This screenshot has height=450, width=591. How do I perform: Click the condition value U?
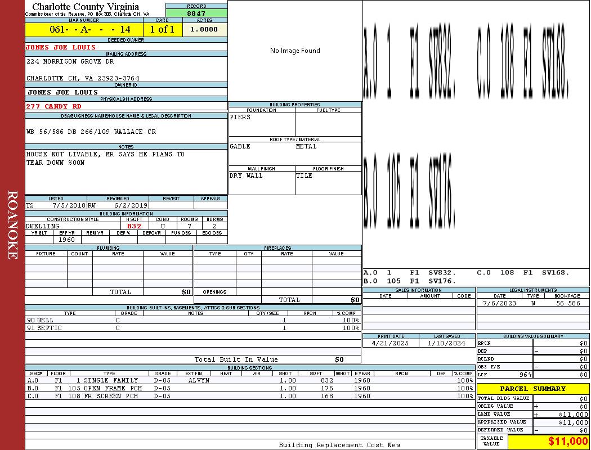click(163, 226)
